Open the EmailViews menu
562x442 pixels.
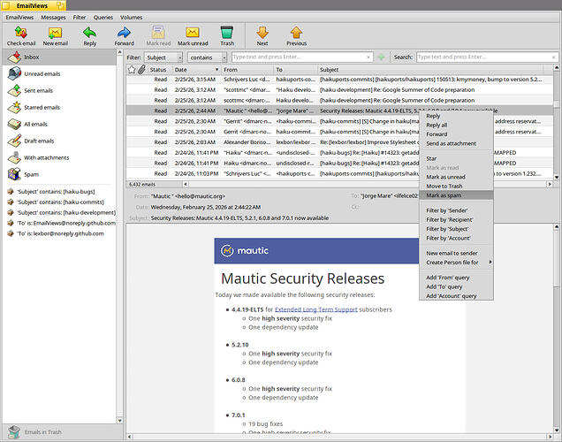pyautogui.click(x=19, y=17)
